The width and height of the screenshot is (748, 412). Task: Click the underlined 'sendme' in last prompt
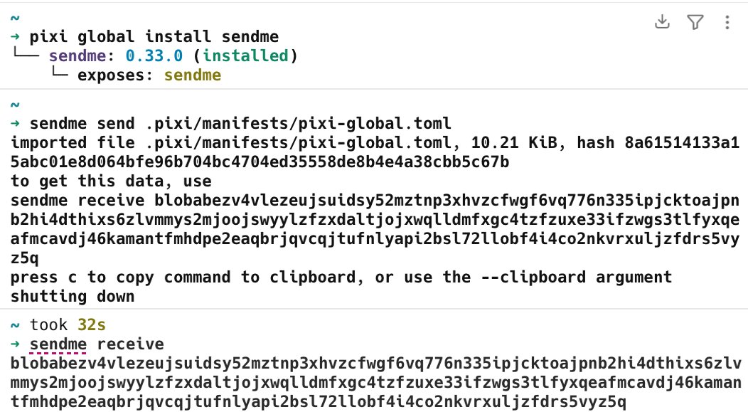[58, 344]
